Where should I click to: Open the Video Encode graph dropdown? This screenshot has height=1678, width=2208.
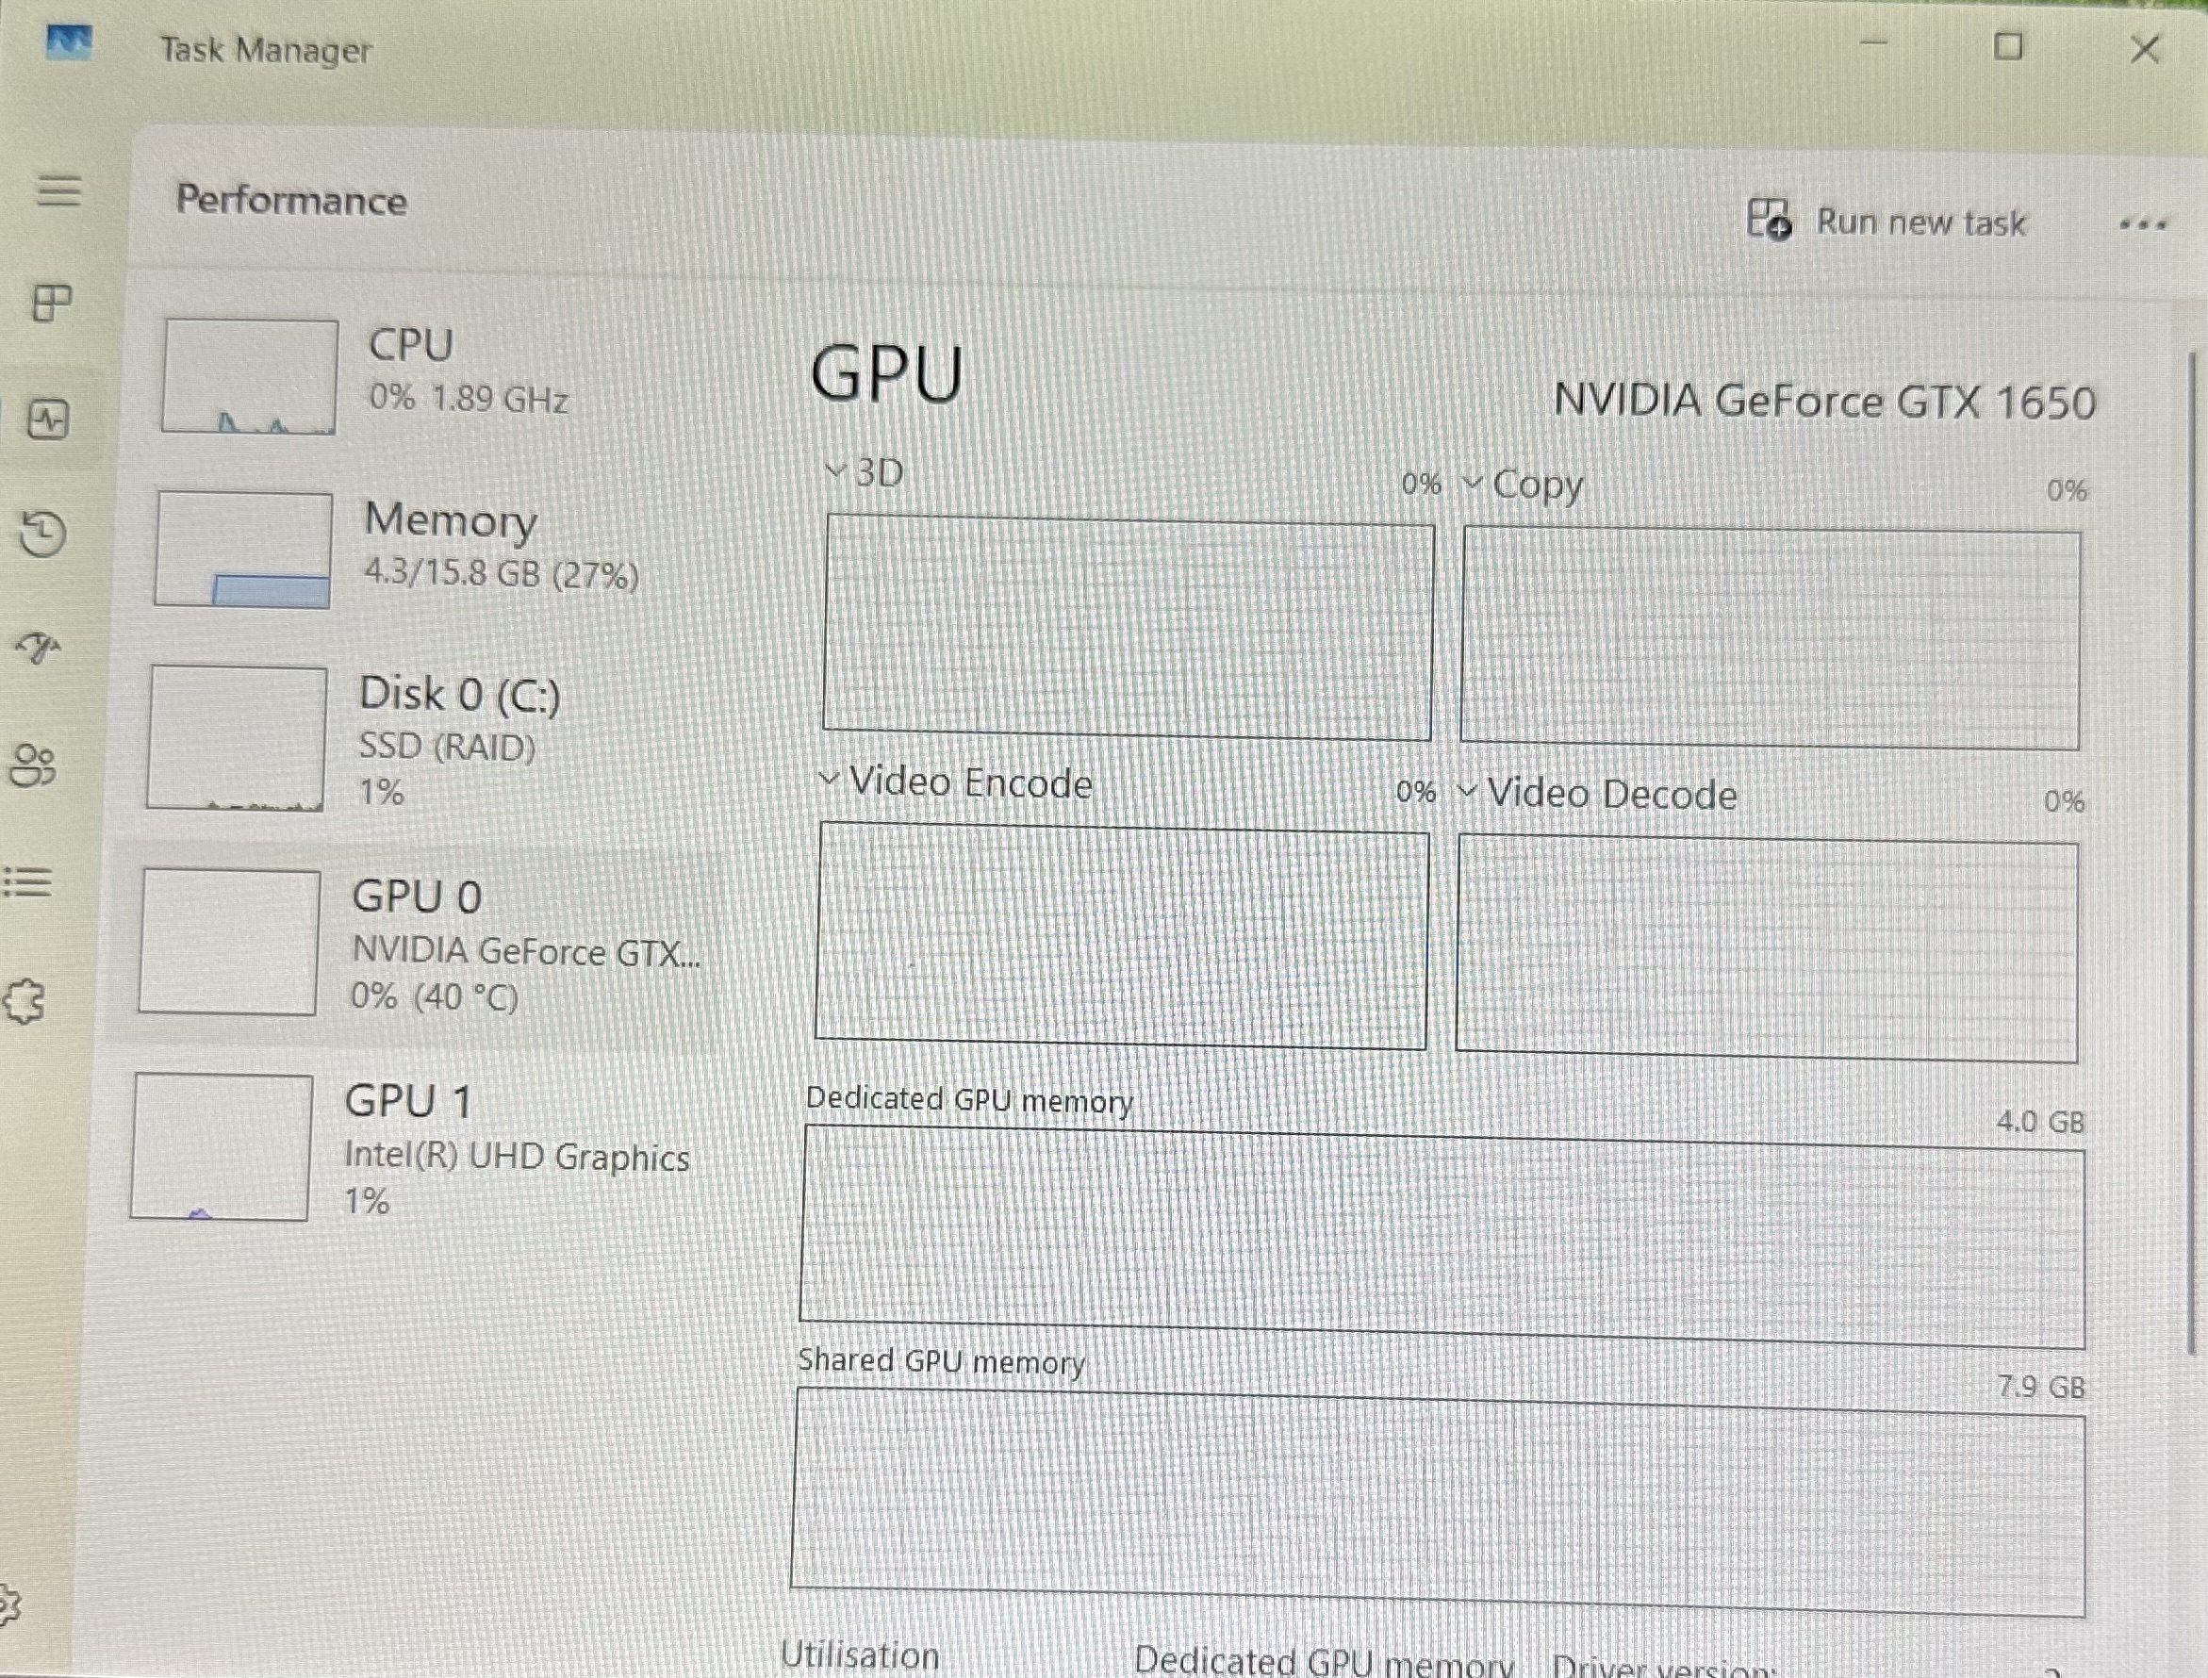tap(956, 782)
